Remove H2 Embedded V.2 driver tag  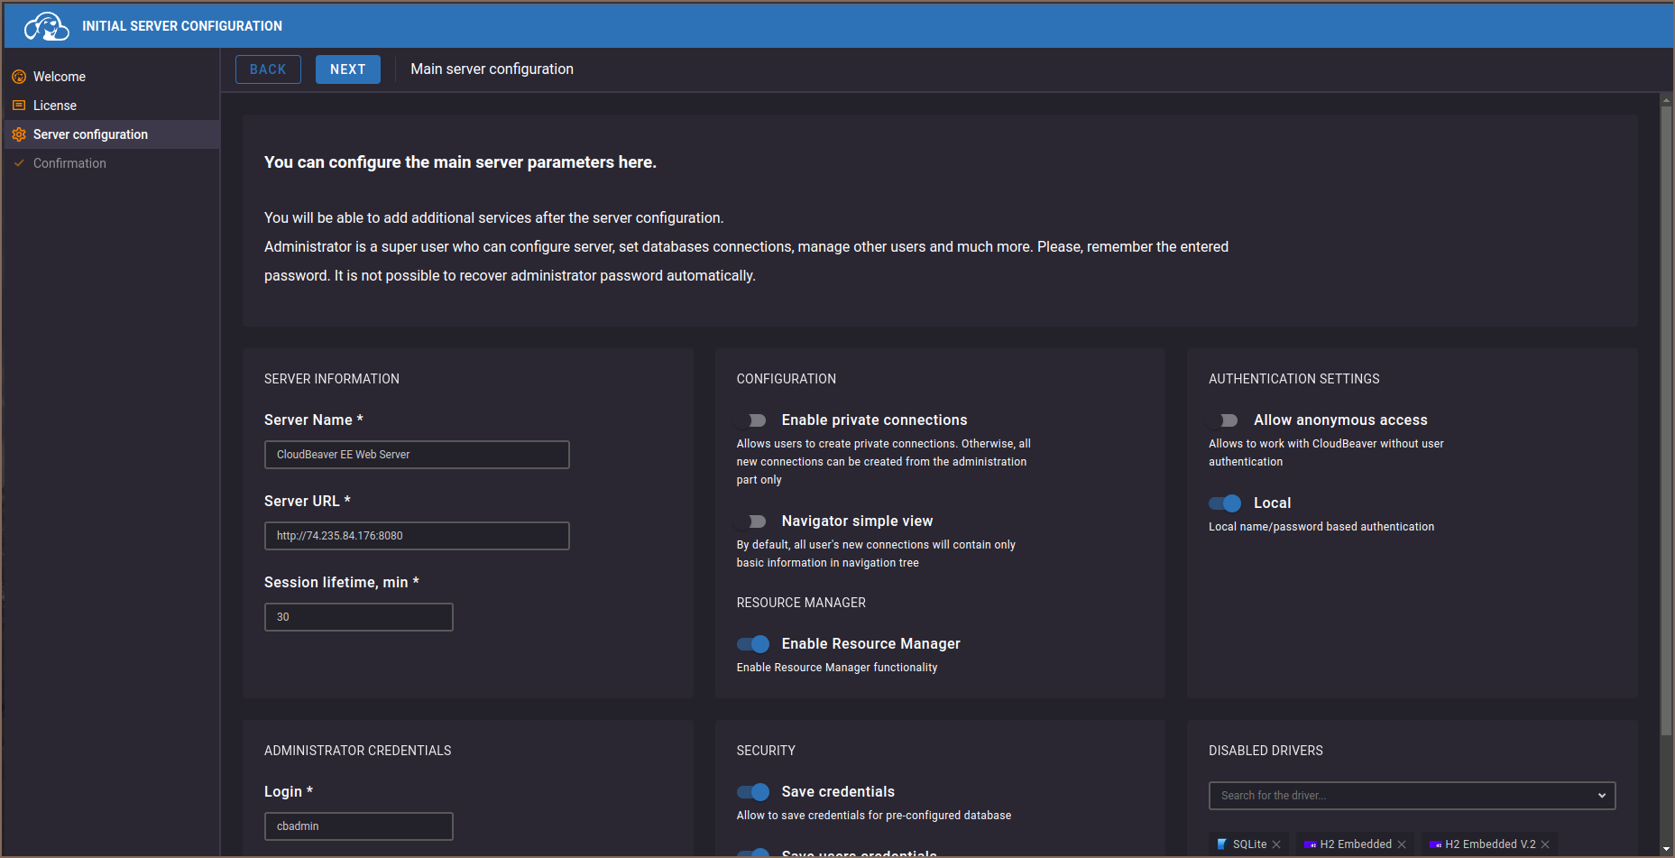click(1545, 844)
